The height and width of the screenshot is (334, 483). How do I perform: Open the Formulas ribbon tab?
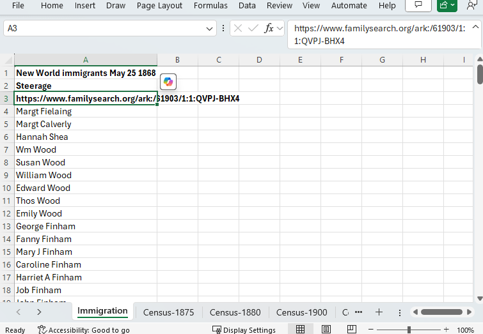click(210, 6)
